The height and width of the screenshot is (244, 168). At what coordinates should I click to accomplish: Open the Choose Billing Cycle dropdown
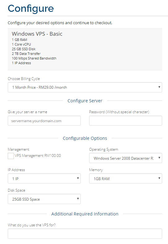[85, 87]
